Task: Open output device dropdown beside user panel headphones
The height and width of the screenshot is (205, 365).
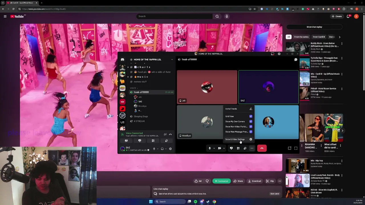Action: point(166,149)
